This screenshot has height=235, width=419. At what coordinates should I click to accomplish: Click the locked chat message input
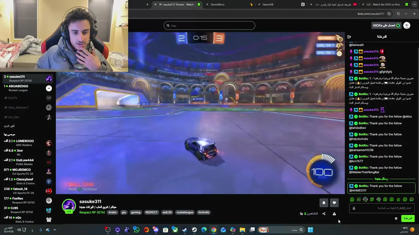click(382, 208)
